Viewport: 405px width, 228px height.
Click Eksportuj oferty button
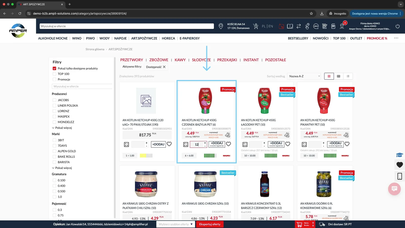pos(210,224)
